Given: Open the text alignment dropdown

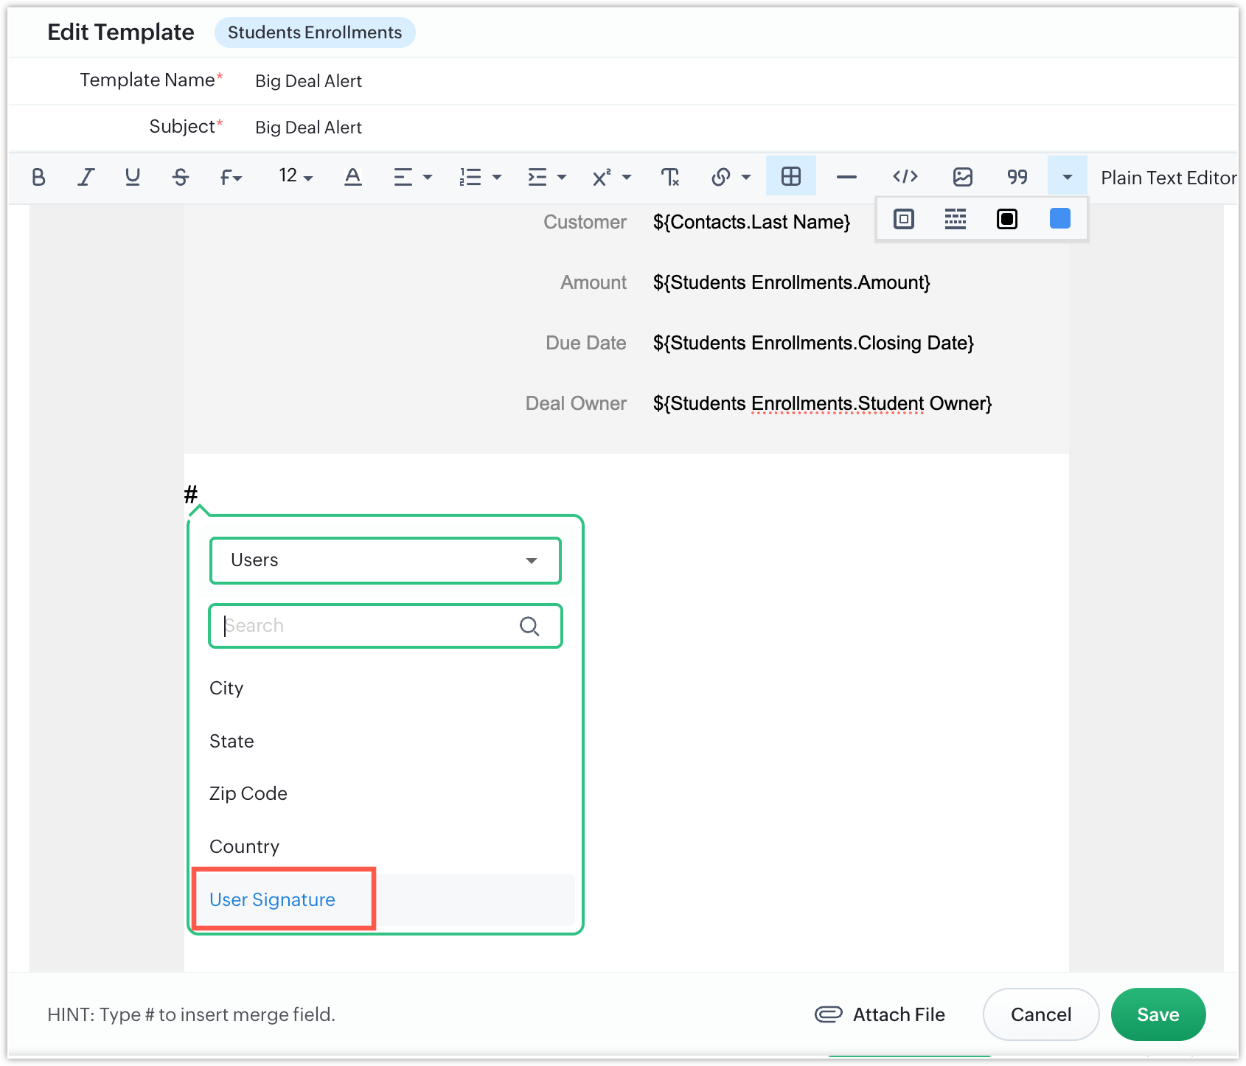Looking at the screenshot, I should pos(412,177).
